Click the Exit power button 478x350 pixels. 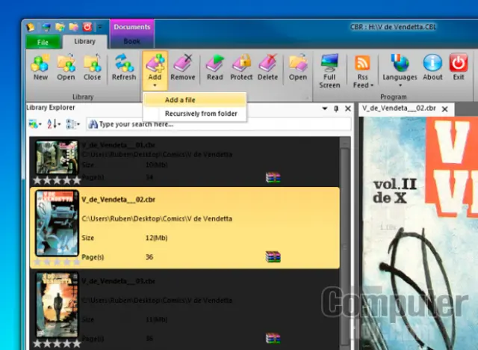pos(458,66)
